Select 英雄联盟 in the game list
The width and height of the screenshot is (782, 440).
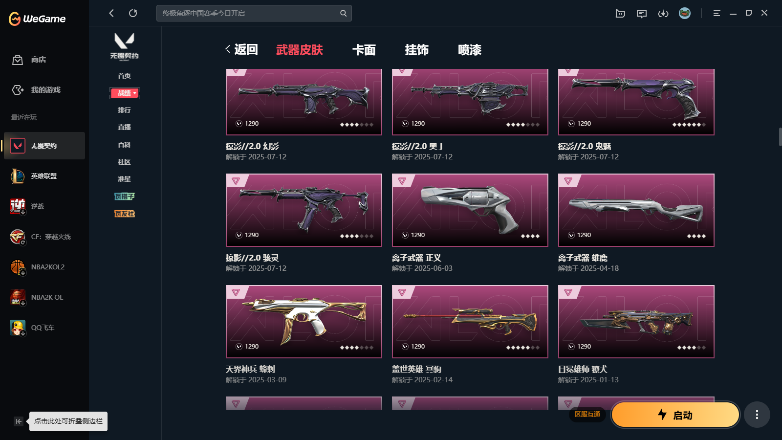click(44, 176)
